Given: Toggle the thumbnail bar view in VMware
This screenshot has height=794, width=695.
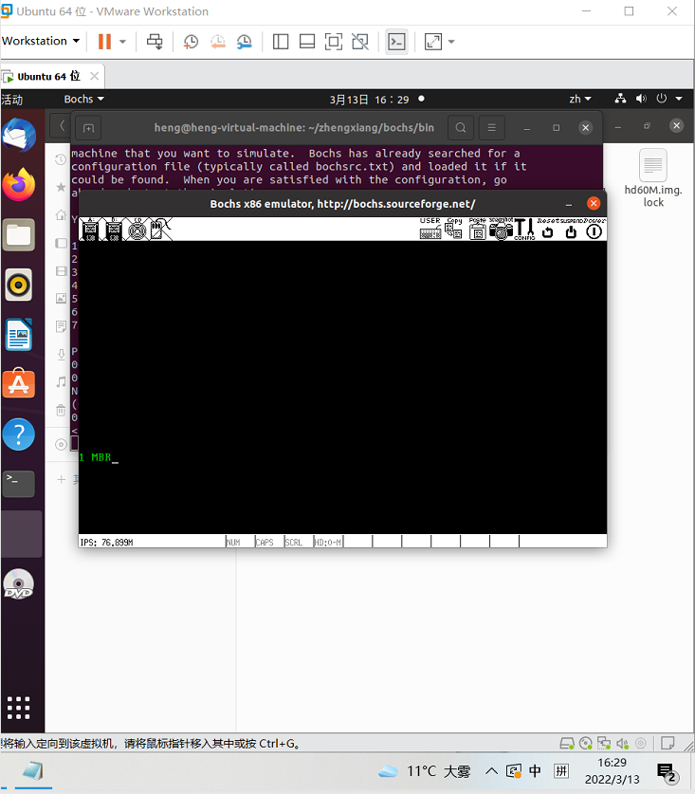Looking at the screenshot, I should (x=307, y=42).
